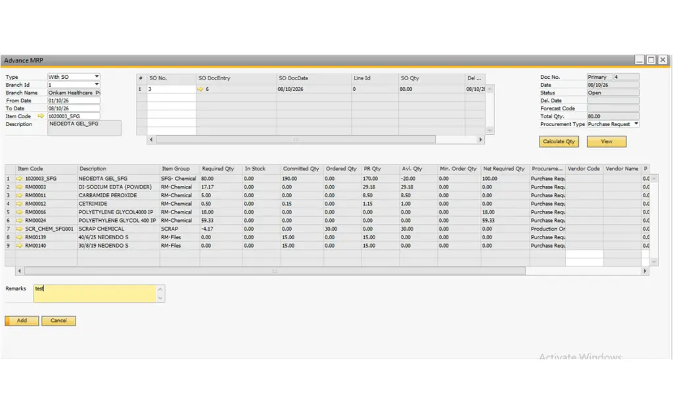Click the Committed Qty column header

(x=302, y=169)
